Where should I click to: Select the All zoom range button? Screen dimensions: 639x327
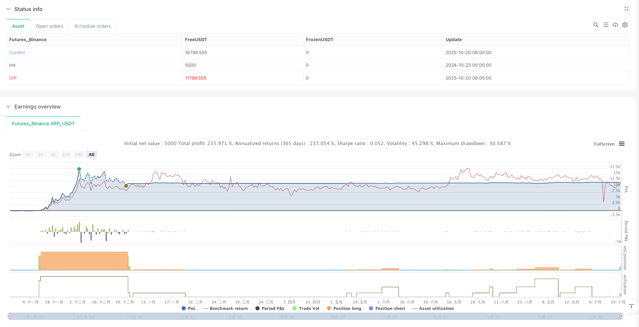pyautogui.click(x=92, y=155)
